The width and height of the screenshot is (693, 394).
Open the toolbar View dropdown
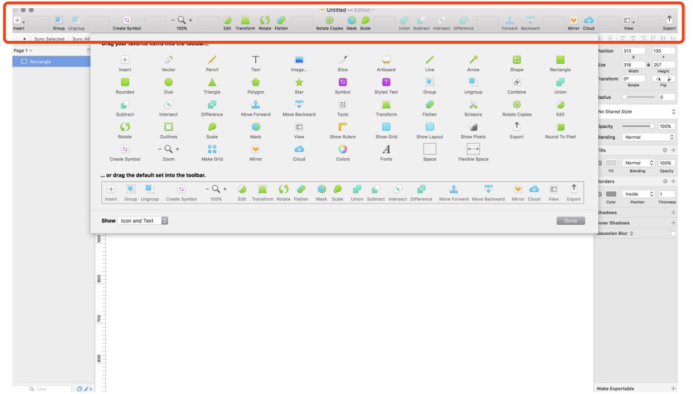628,23
